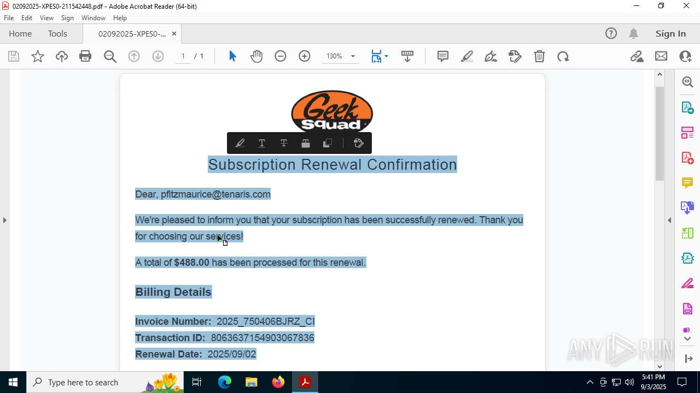Image resolution: width=700 pixels, height=393 pixels.
Task: Collapse the right tools pane arrow
Action: click(669, 220)
